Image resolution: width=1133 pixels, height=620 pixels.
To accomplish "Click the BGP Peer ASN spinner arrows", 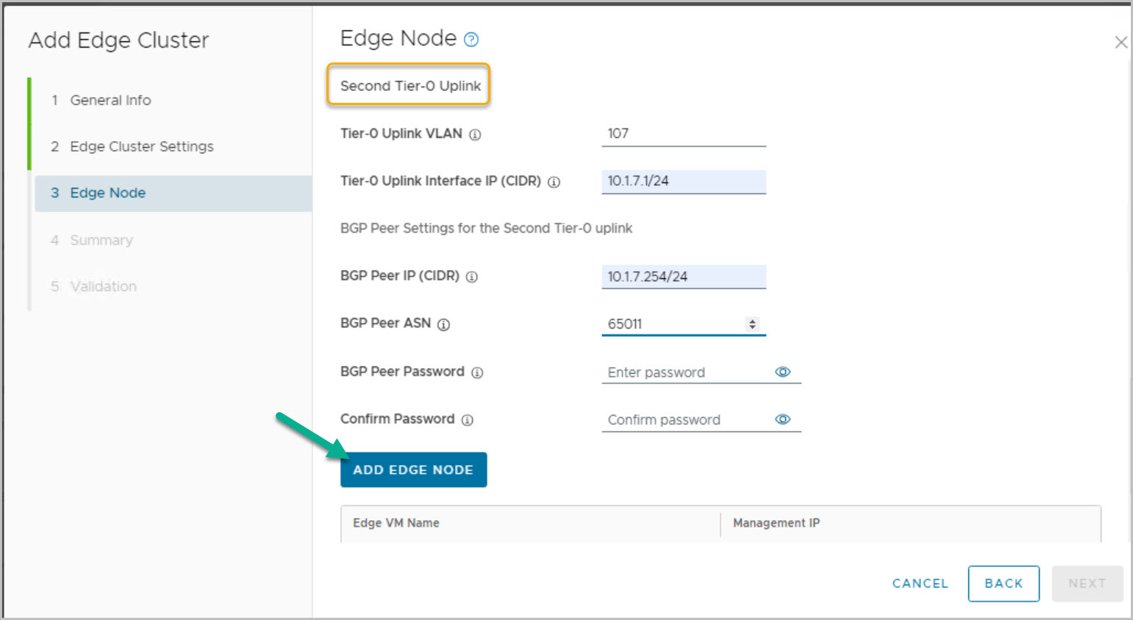I will pos(752,324).
